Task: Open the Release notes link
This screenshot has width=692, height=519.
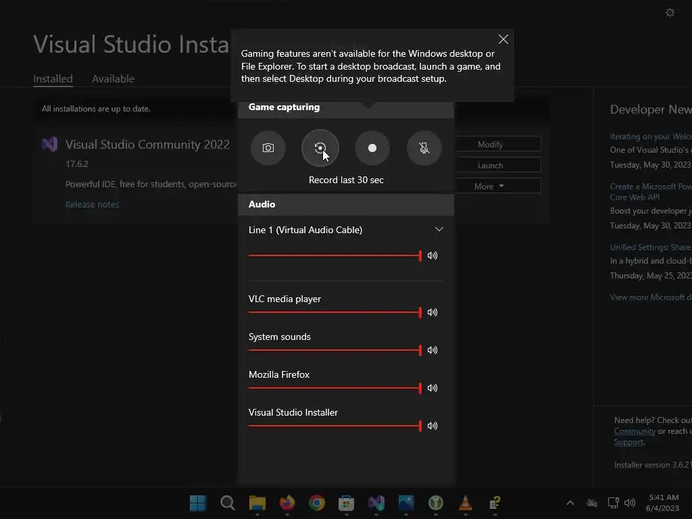Action: click(x=92, y=204)
